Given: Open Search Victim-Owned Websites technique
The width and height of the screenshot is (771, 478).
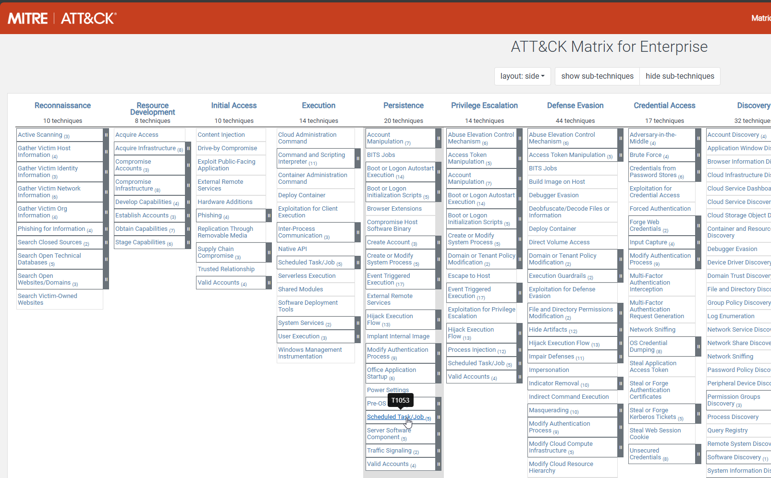Looking at the screenshot, I should point(47,299).
